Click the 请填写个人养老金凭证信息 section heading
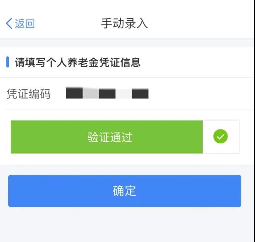 click(78, 62)
